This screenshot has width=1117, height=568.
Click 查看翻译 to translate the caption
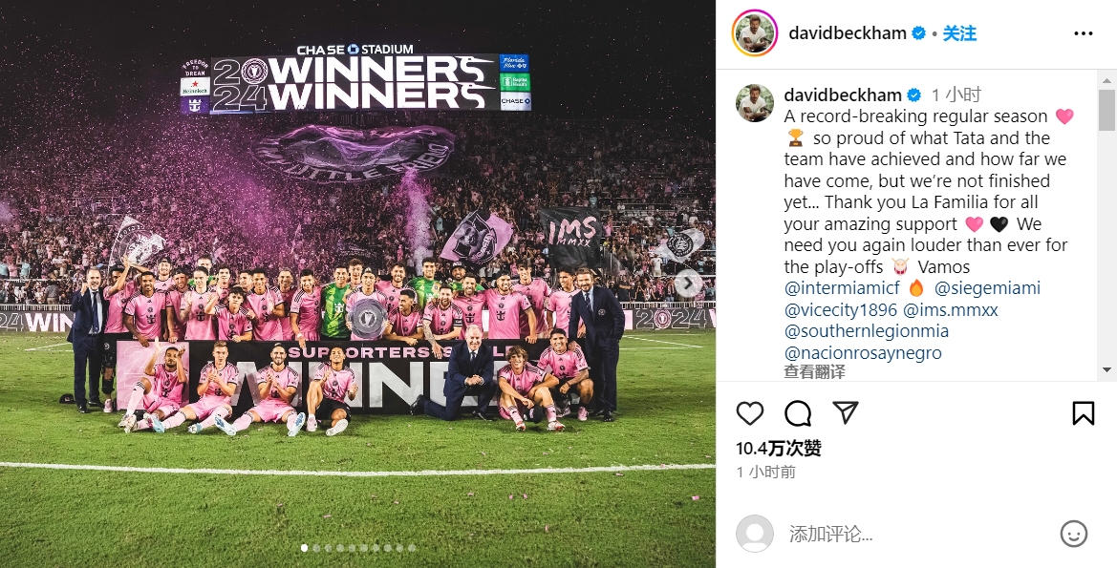tap(814, 371)
